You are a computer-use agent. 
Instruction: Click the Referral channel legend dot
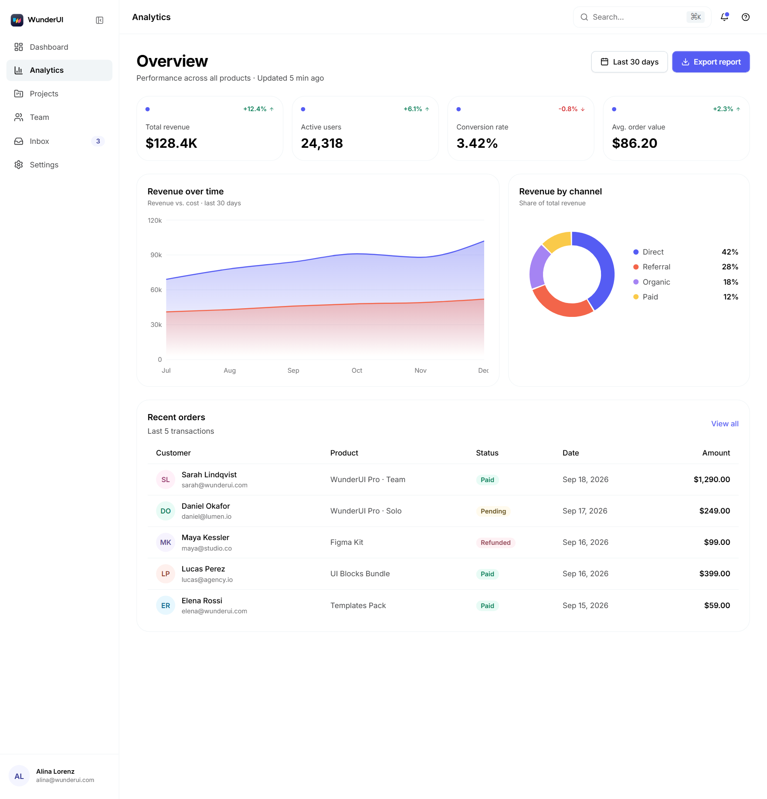tap(636, 267)
